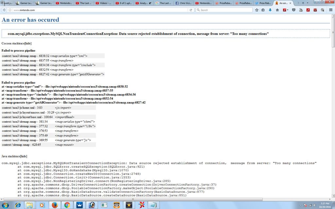
Task: Click the red smiley face extension icon
Action: pos(315,10)
